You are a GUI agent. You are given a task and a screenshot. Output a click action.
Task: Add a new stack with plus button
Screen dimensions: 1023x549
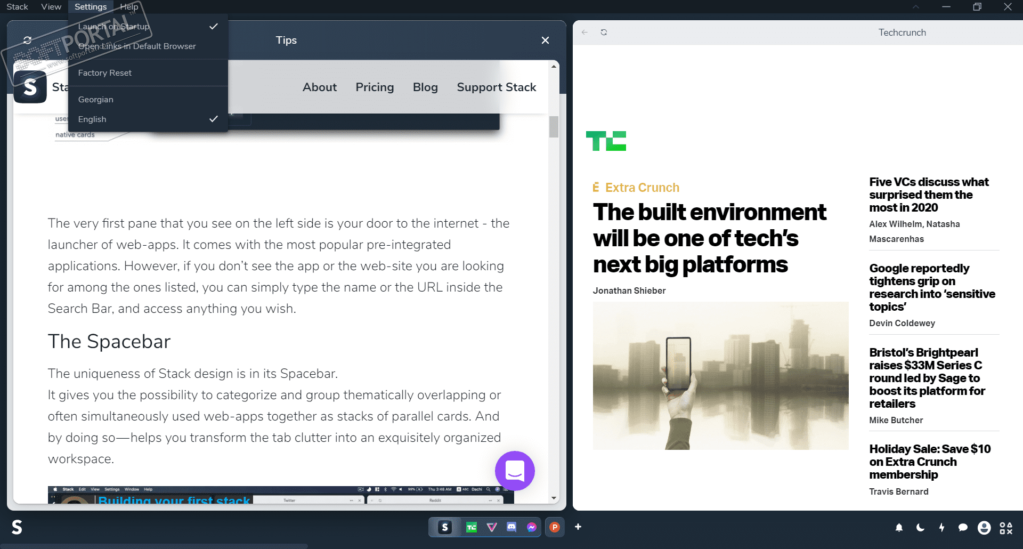(578, 527)
